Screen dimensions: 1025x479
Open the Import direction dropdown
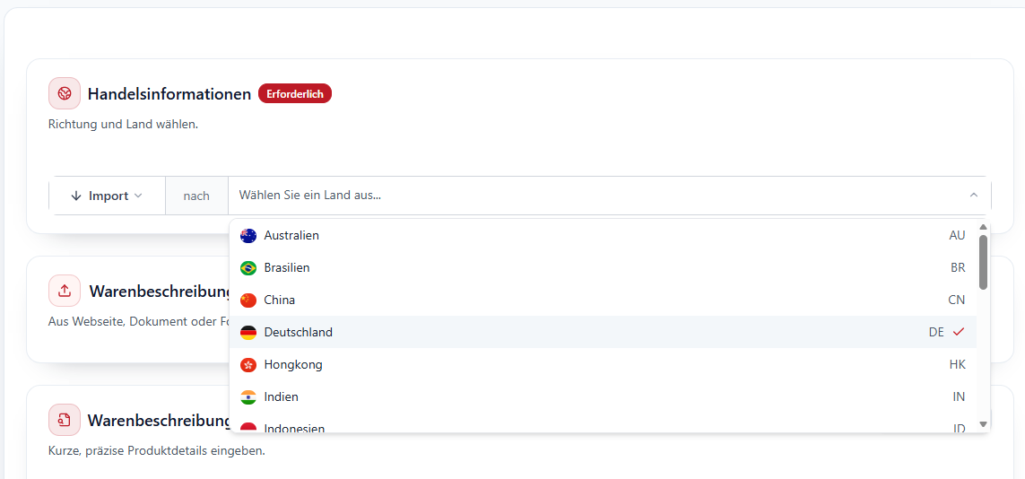108,196
